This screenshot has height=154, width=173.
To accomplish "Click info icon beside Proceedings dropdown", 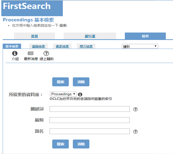I will (80, 94).
